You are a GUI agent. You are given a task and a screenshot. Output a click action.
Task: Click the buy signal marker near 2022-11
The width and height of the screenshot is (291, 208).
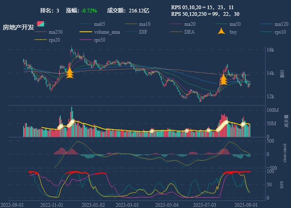coord(70,73)
